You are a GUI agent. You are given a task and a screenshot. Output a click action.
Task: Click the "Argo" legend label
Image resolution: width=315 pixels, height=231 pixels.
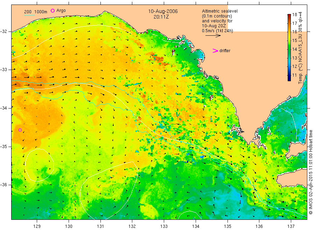coord(61,10)
